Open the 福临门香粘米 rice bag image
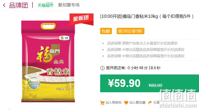The image size is (199, 110). 48,61
